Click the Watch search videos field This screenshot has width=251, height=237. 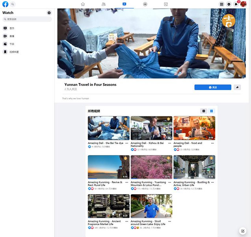(27, 19)
